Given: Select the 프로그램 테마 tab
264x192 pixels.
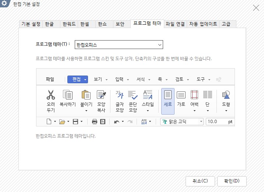Looking at the screenshot, I should pyautogui.click(x=147, y=24).
